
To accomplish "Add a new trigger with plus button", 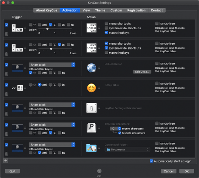I will tap(6, 161).
